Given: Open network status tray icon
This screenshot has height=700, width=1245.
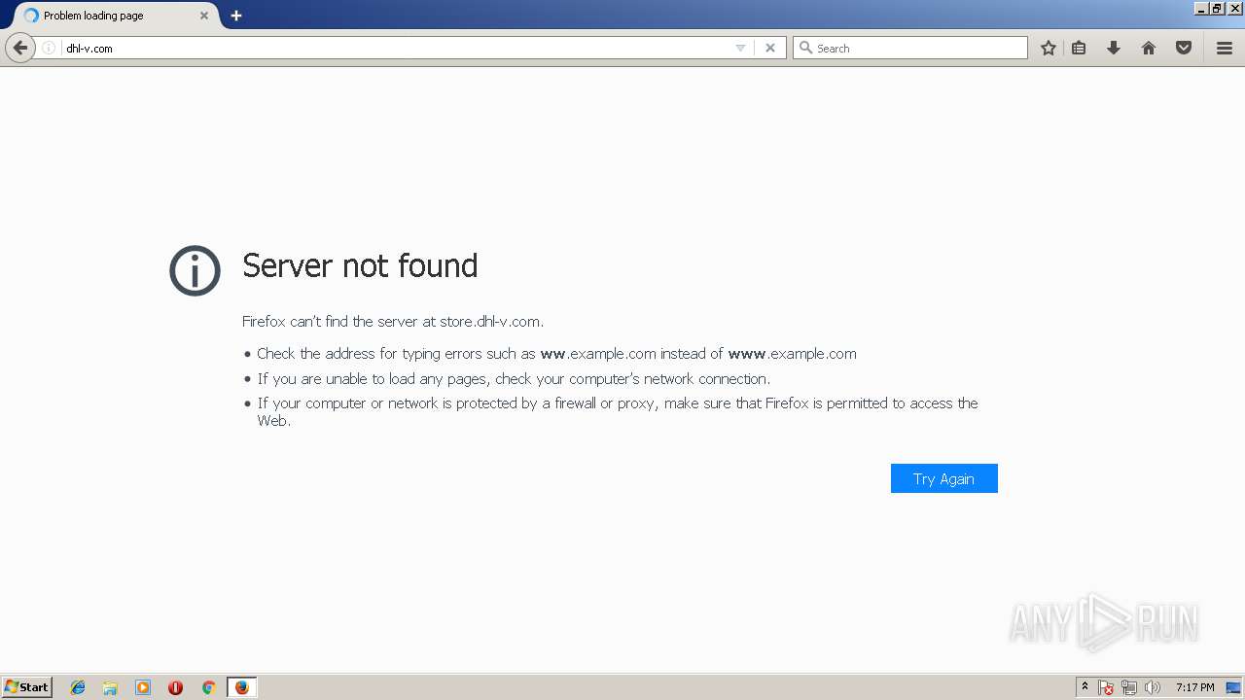Looking at the screenshot, I should click(1129, 687).
